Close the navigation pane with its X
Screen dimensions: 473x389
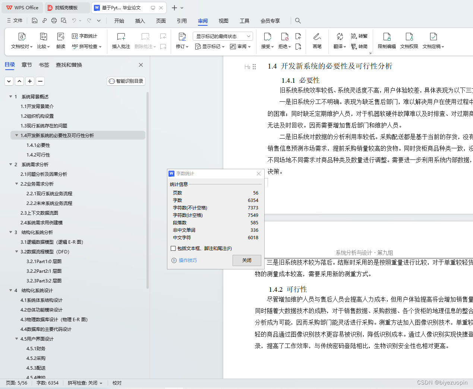tap(141, 65)
